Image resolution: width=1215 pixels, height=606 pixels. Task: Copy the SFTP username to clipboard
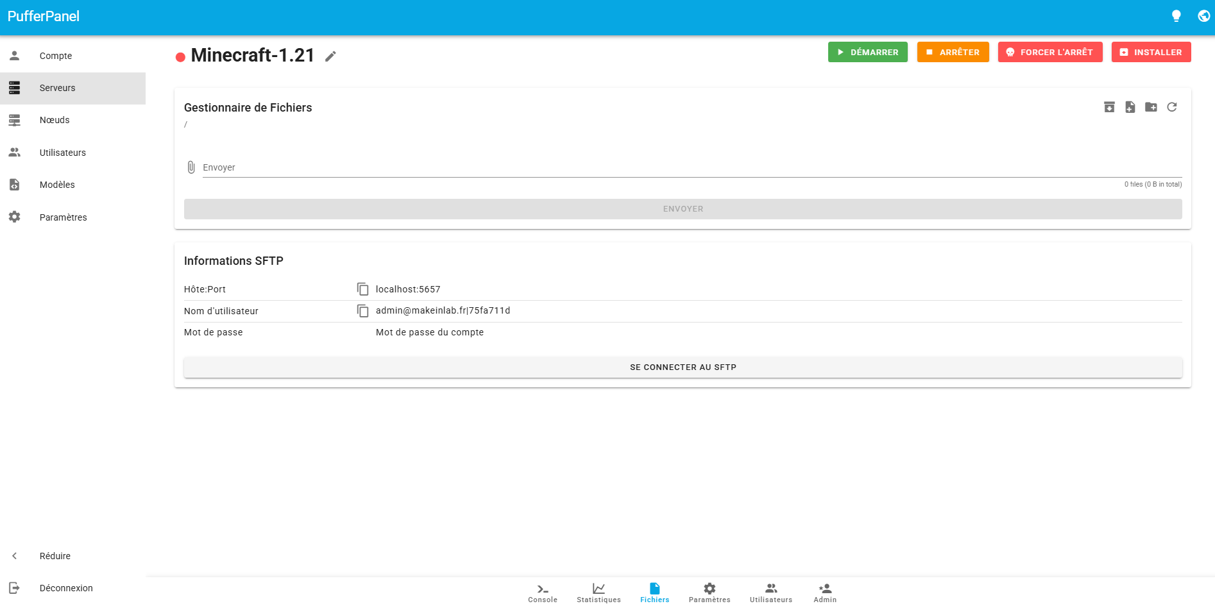tap(362, 311)
